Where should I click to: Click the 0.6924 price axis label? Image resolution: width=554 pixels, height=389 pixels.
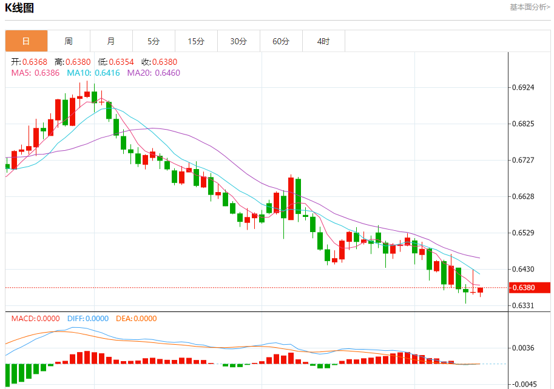(x=523, y=87)
